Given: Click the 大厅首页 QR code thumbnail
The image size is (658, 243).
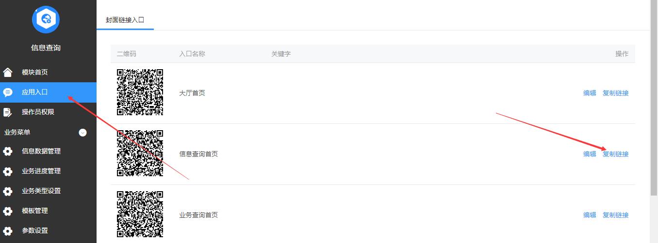Looking at the screenshot, I should click(140, 92).
